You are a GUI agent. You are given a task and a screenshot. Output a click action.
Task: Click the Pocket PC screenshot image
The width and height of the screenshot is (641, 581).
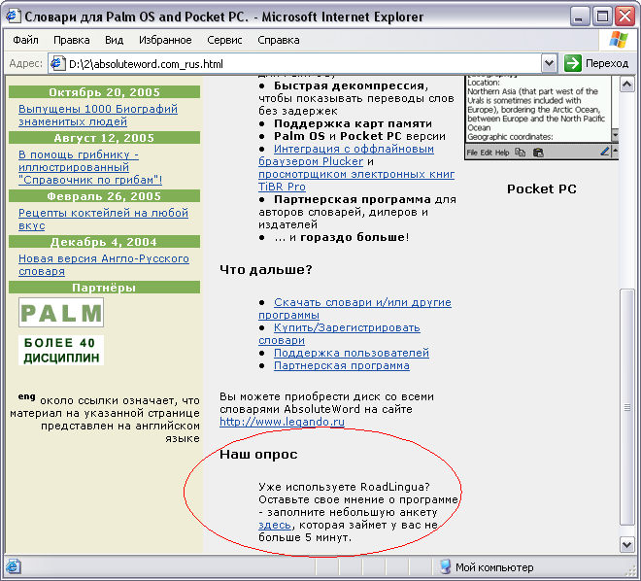pos(541,117)
